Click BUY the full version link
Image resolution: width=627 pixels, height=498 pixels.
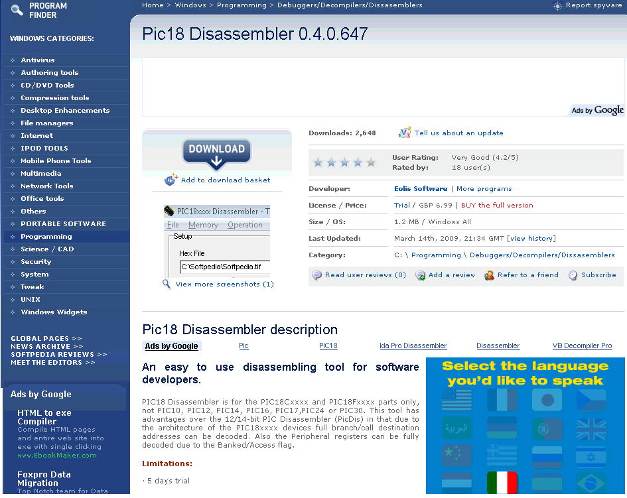pyautogui.click(x=497, y=205)
